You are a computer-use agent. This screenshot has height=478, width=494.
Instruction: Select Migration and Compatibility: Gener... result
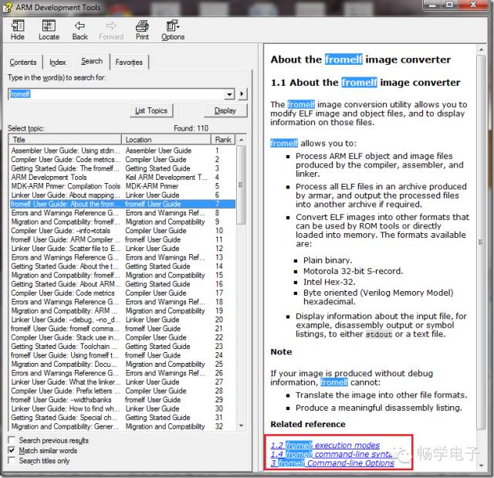tap(122, 426)
